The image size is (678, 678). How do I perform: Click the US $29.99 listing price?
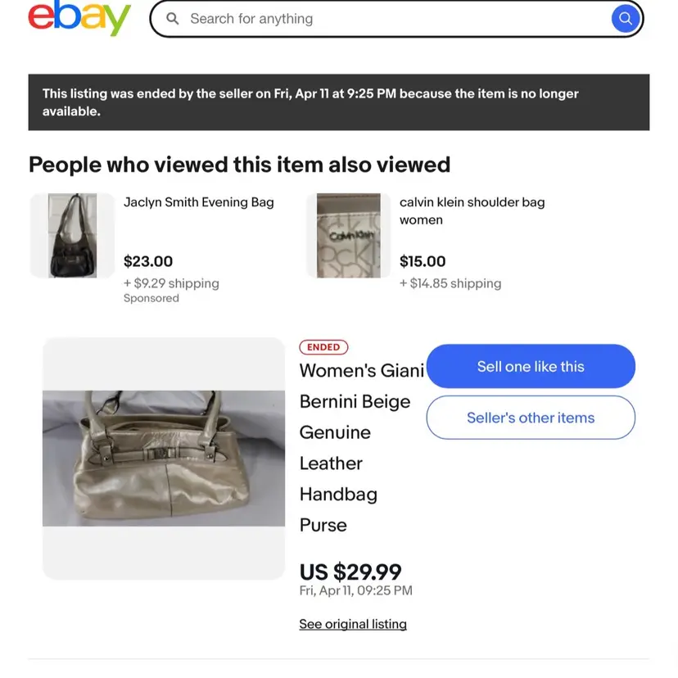(350, 571)
